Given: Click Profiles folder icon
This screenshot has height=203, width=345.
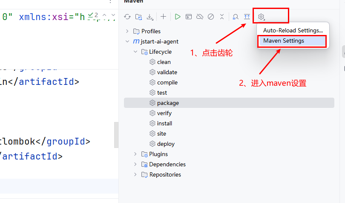Looking at the screenshot, I should tap(136, 32).
